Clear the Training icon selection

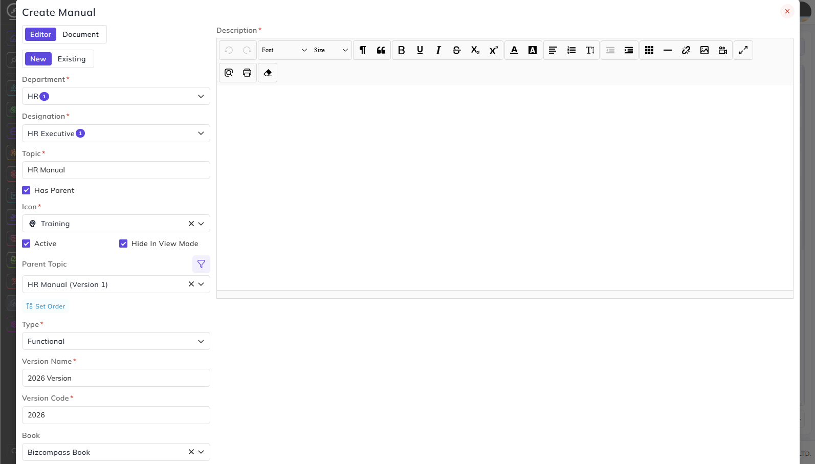[191, 224]
